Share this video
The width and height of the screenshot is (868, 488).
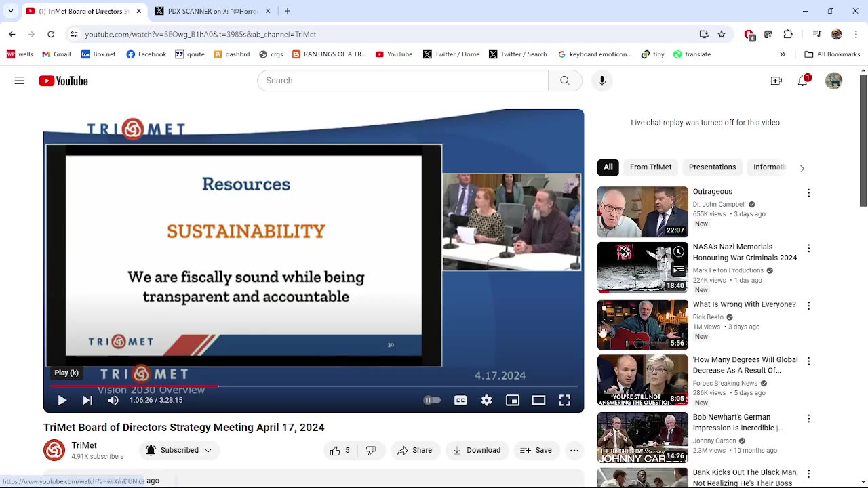pyautogui.click(x=414, y=450)
